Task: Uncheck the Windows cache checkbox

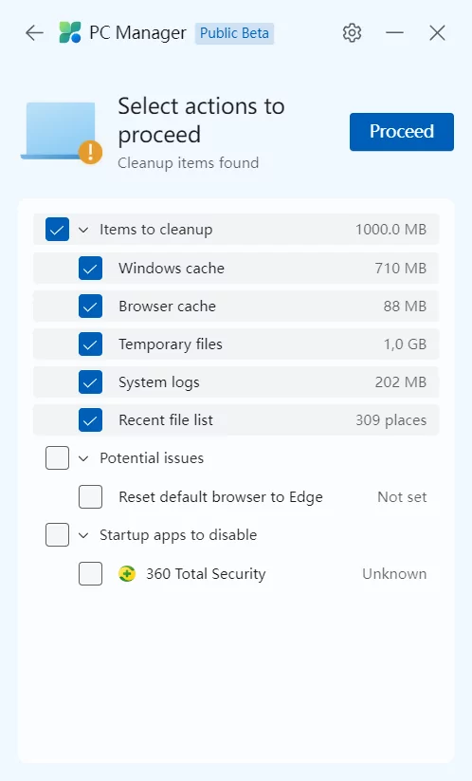Action: pyautogui.click(x=91, y=269)
